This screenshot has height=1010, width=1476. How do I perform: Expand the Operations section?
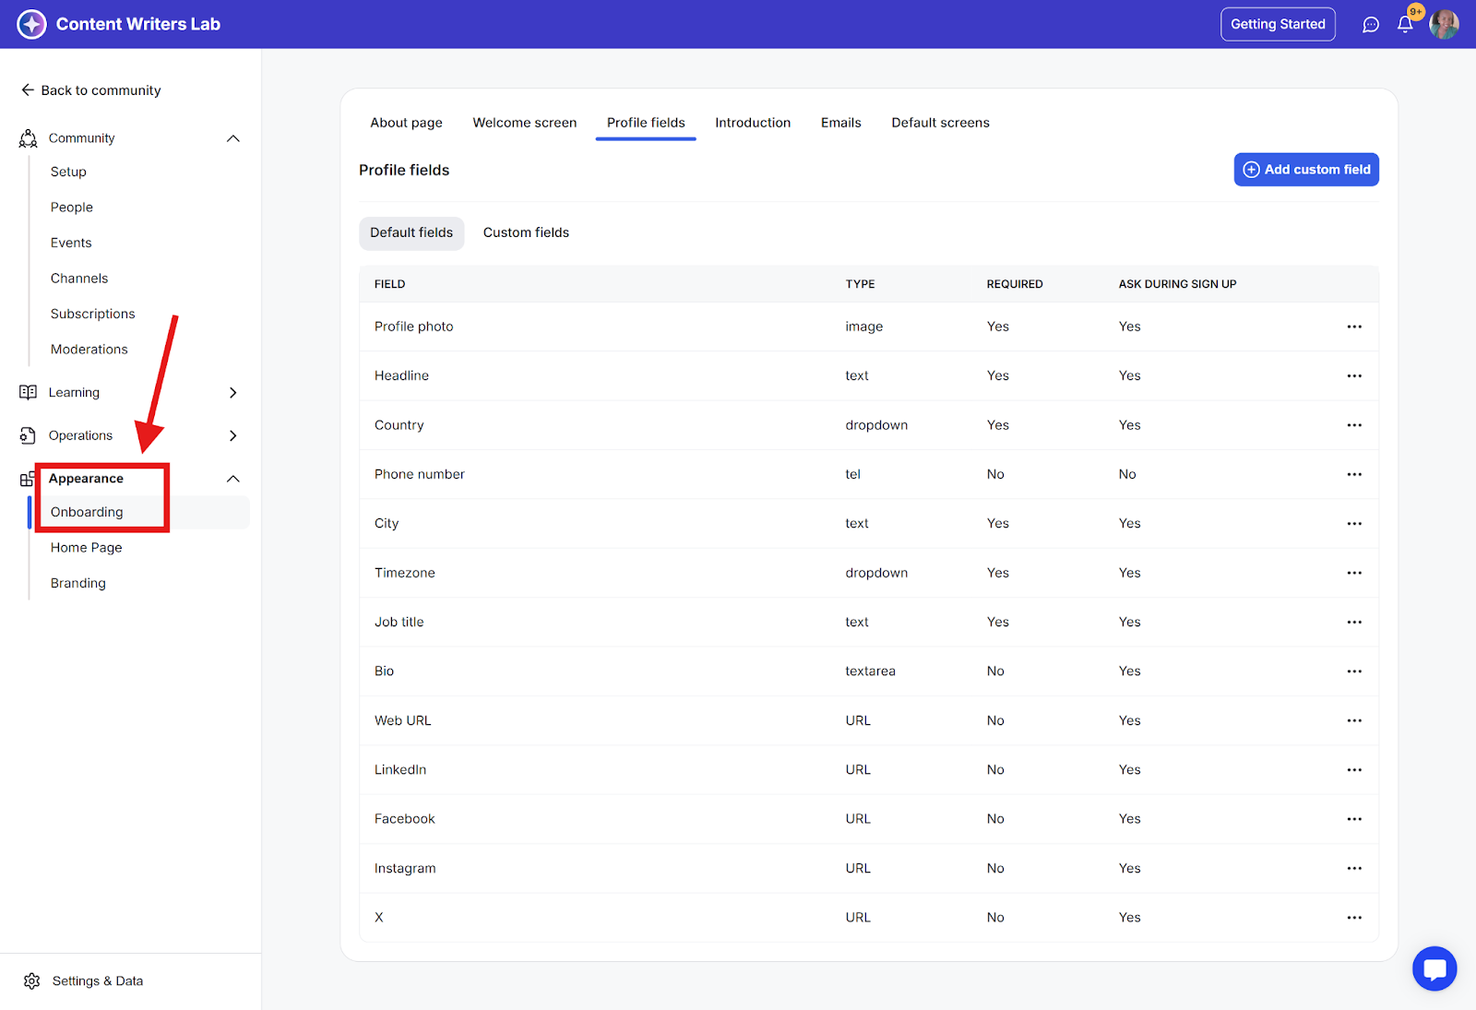(233, 435)
